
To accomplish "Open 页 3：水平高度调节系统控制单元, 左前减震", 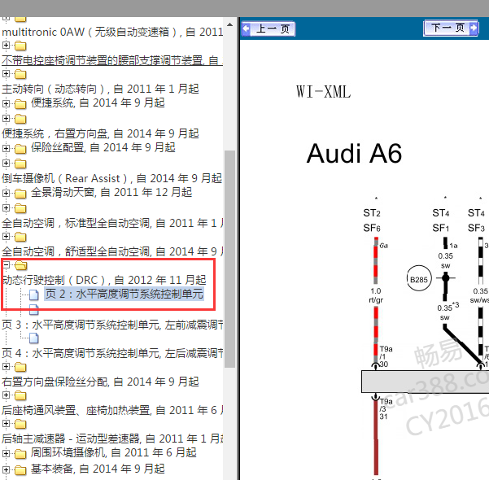I will (x=112, y=325).
